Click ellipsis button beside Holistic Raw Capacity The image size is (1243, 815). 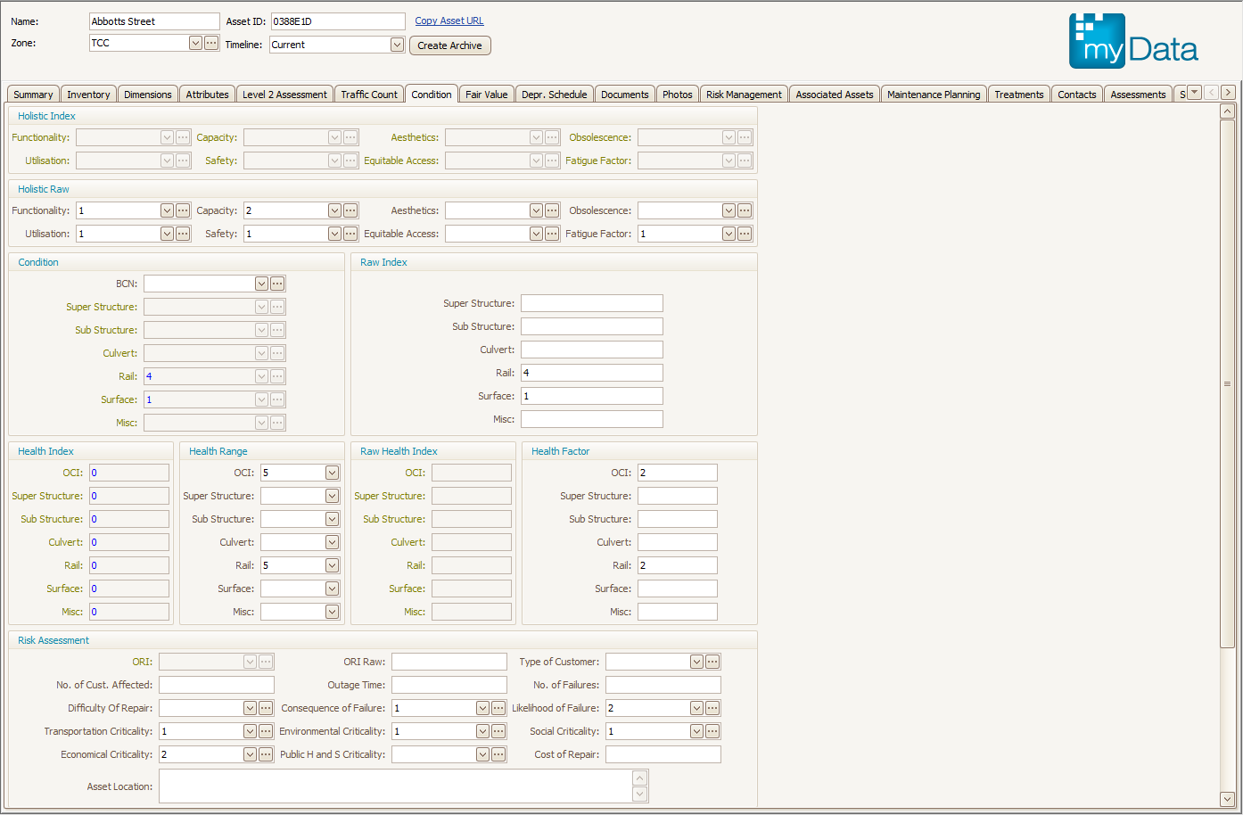pos(350,210)
